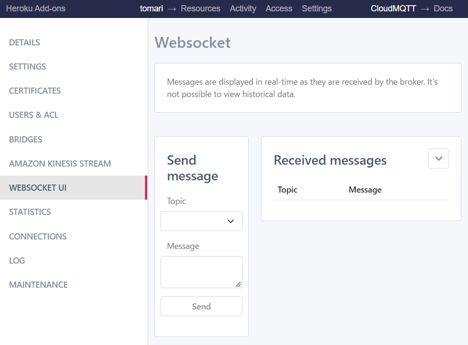The height and width of the screenshot is (345, 468).
Task: Open the Bridges page
Action: click(26, 140)
